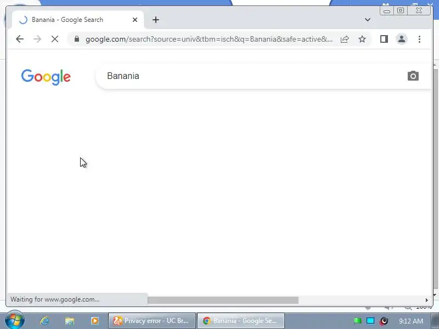
Task: Close the Banania Google Search tab
Action: (135, 20)
